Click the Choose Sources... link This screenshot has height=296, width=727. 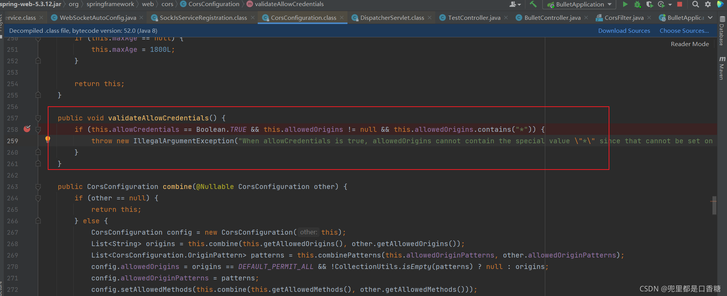pyautogui.click(x=684, y=30)
